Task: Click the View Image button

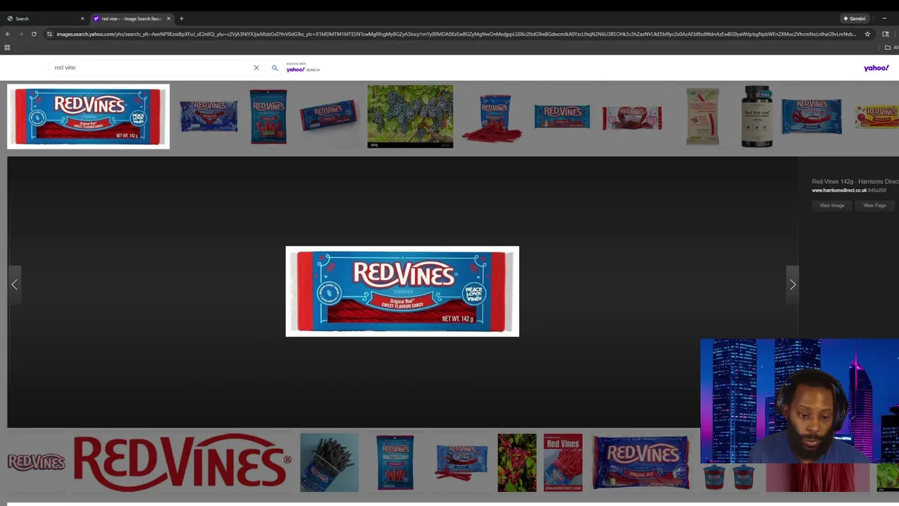Action: click(x=832, y=205)
